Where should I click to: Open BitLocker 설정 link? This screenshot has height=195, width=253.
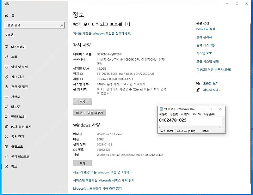[206, 29]
